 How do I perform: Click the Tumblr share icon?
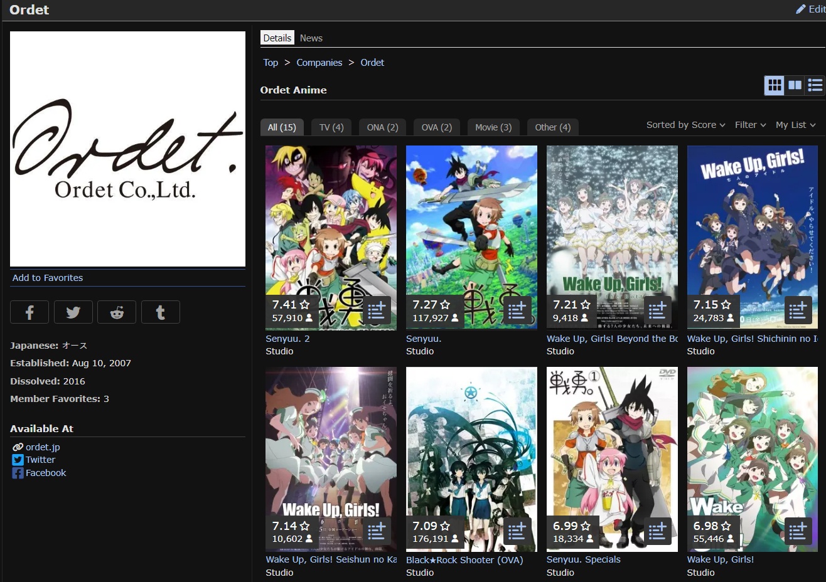point(160,312)
